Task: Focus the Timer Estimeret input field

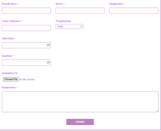Action: pyautogui.click(x=26, y=28)
